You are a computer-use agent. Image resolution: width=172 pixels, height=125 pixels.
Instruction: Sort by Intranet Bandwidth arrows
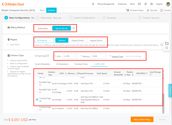point(125,75)
